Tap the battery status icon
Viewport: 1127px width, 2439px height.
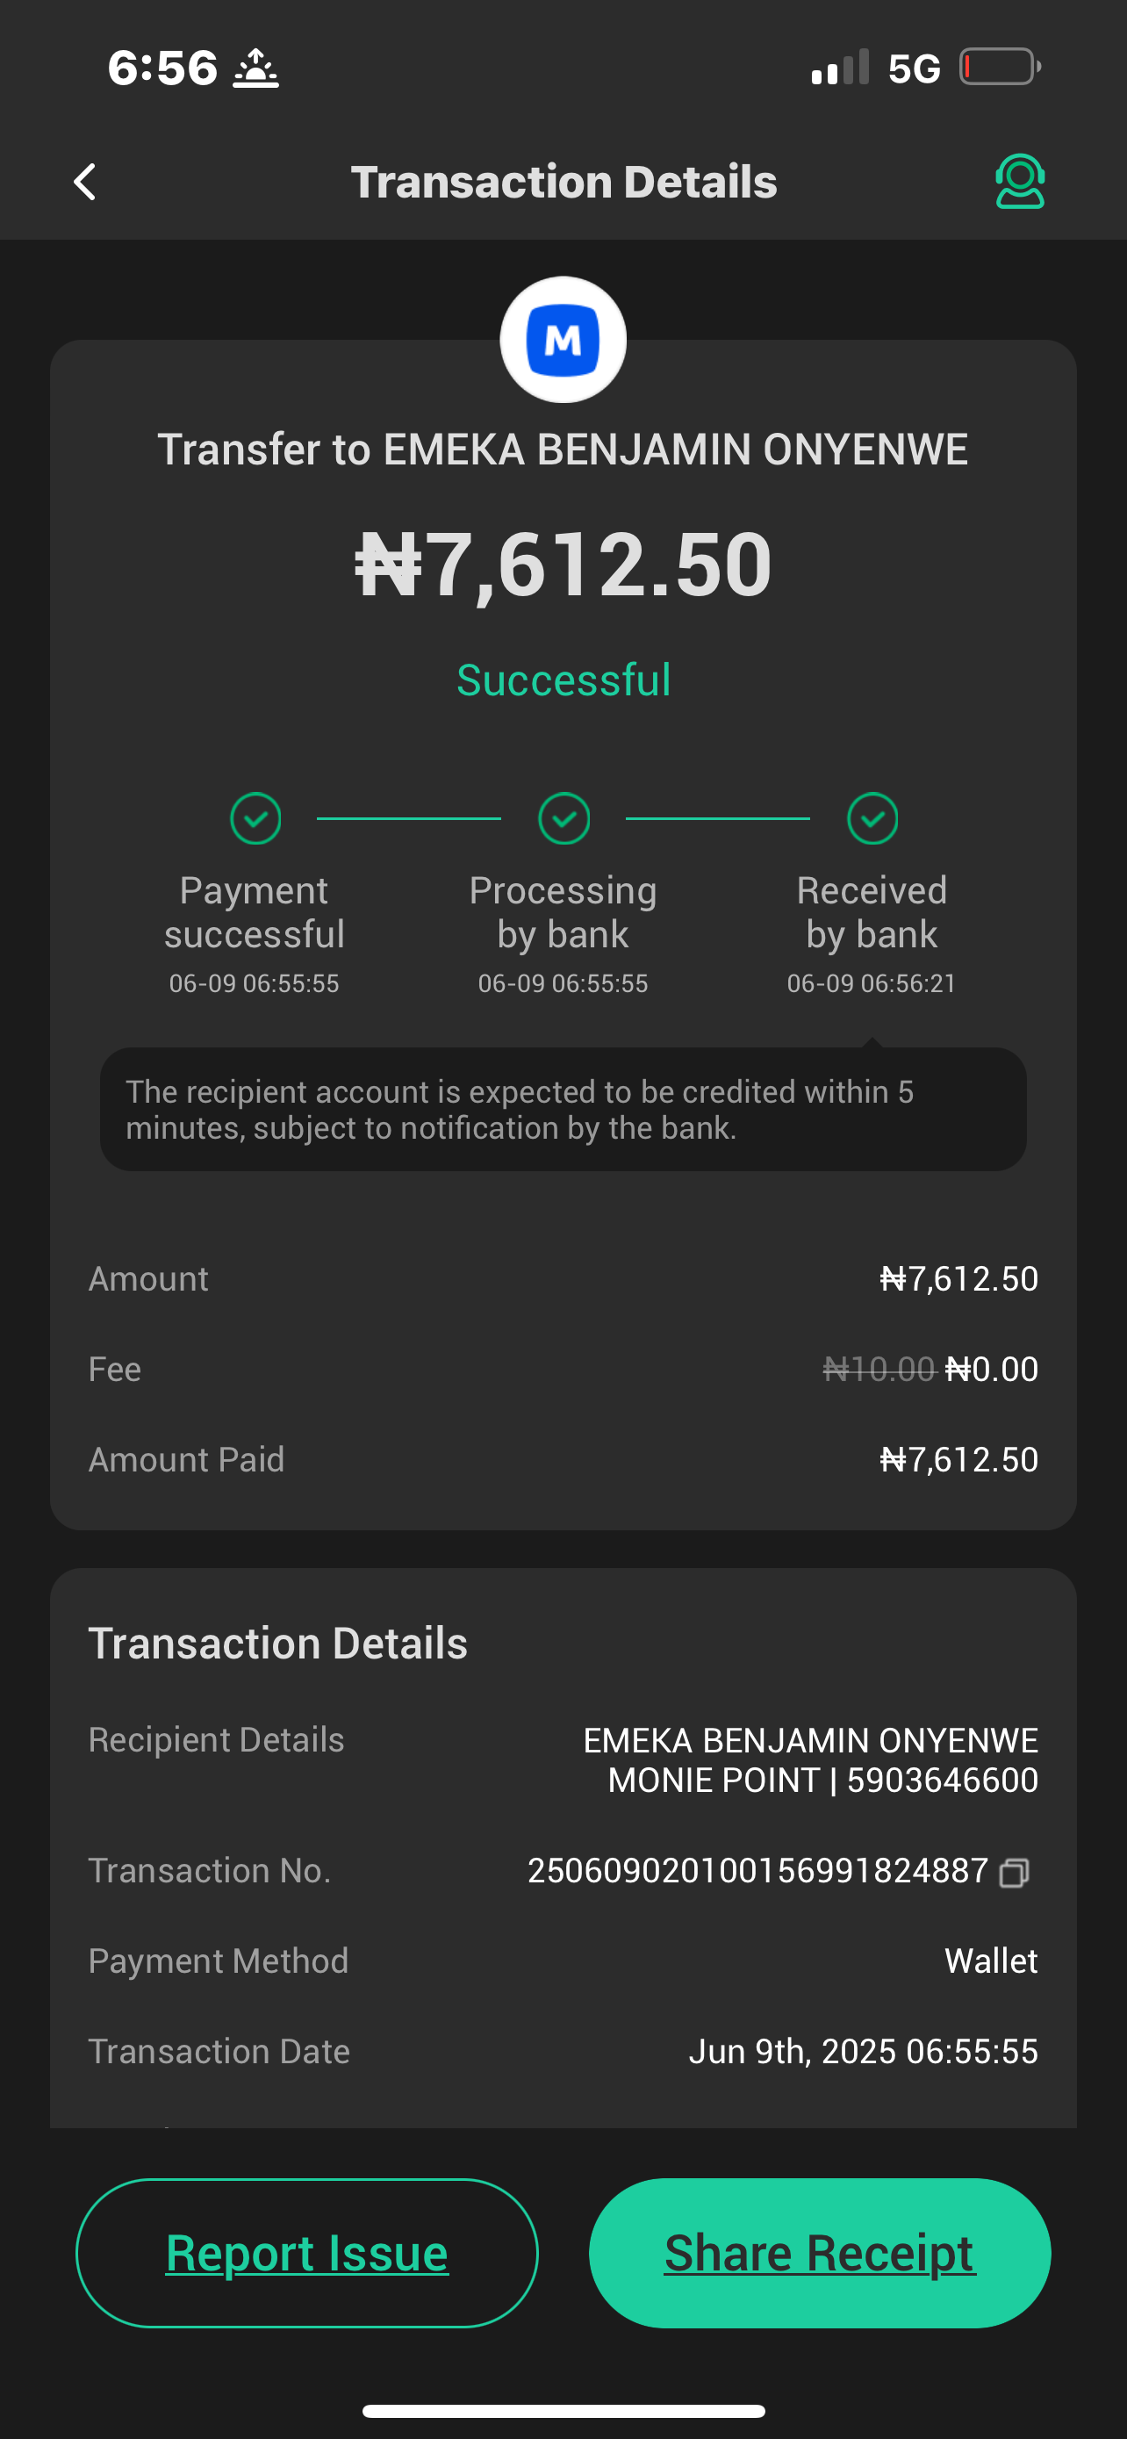[x=999, y=68]
